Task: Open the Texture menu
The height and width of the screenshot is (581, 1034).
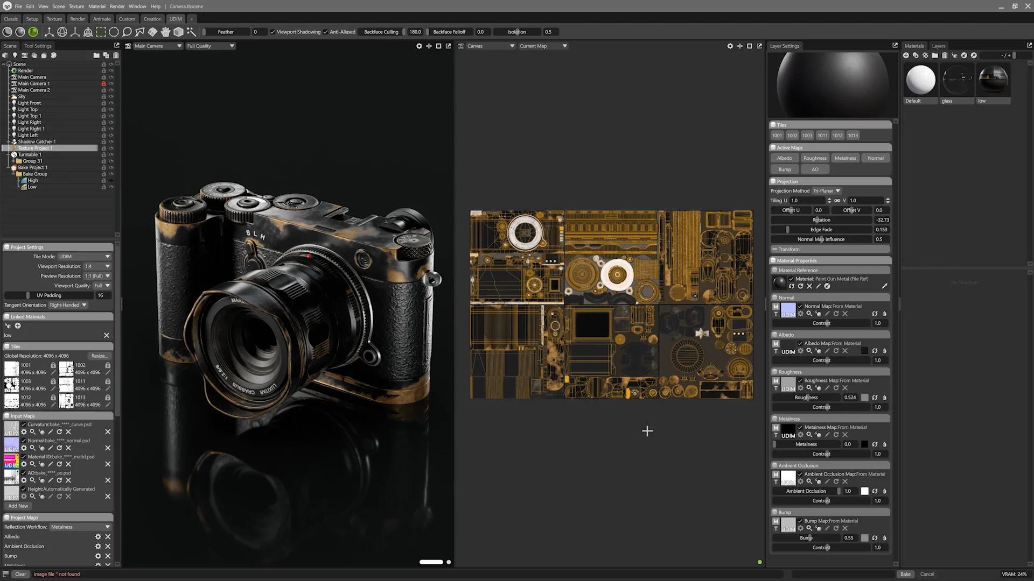Action: [76, 6]
